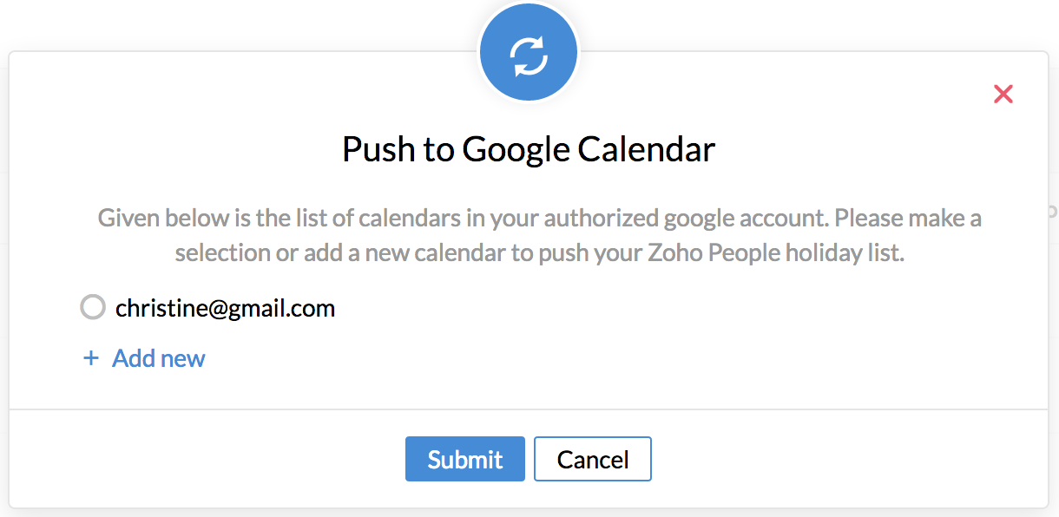Click the gmail.com part of the address

tap(280, 308)
